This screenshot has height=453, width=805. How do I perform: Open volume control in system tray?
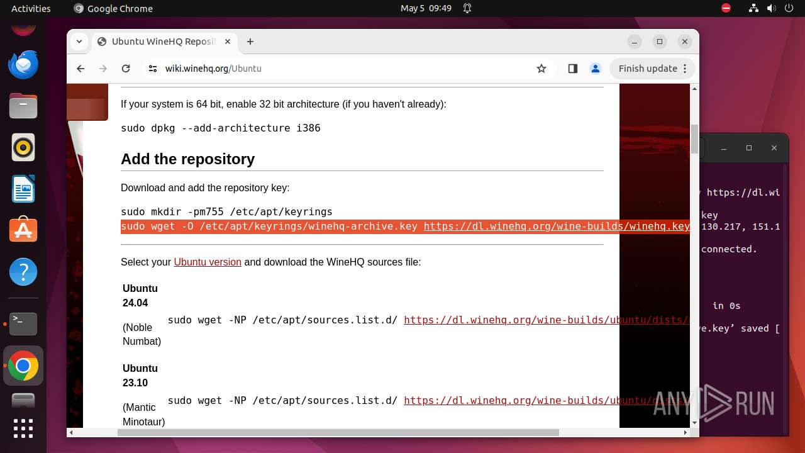tap(771, 8)
